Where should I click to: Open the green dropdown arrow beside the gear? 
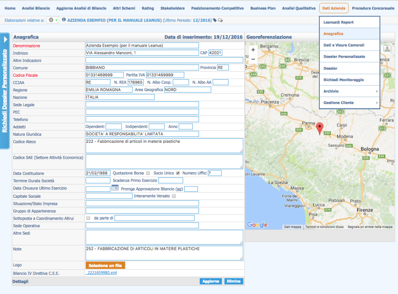click(x=57, y=20)
